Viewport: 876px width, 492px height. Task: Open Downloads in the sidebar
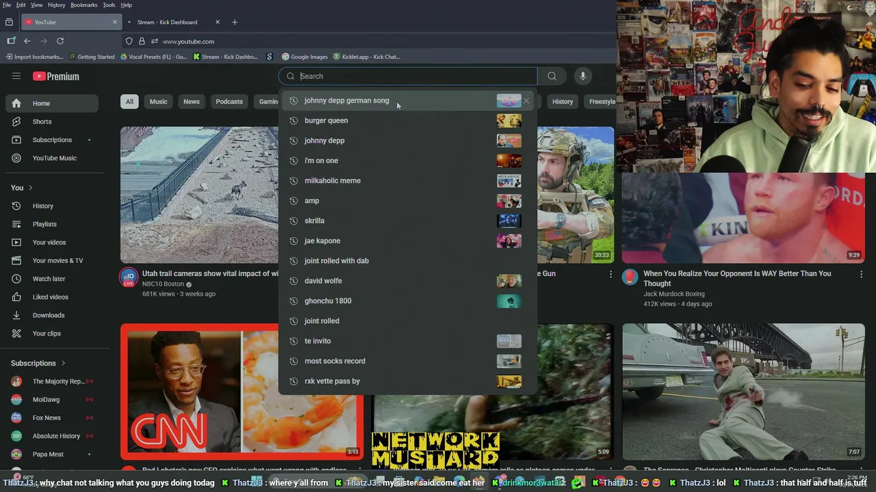point(52,315)
